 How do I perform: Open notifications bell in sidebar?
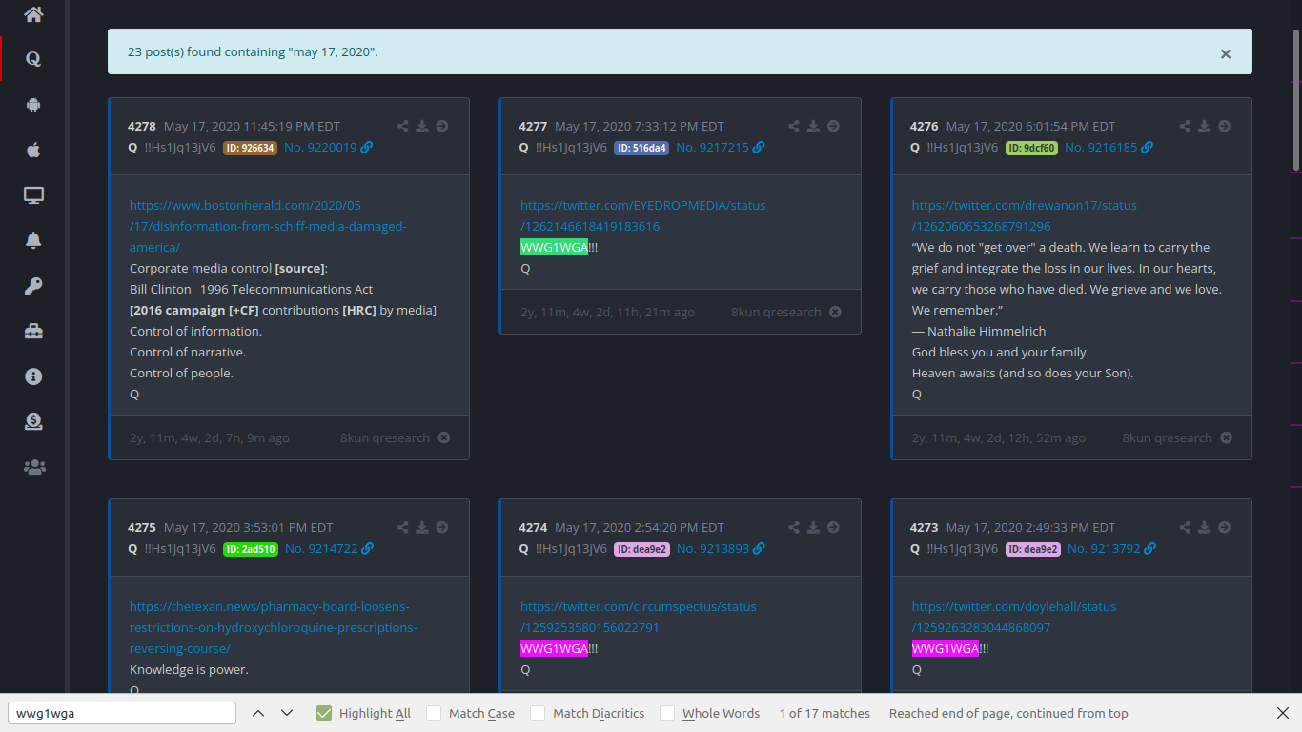[33, 240]
